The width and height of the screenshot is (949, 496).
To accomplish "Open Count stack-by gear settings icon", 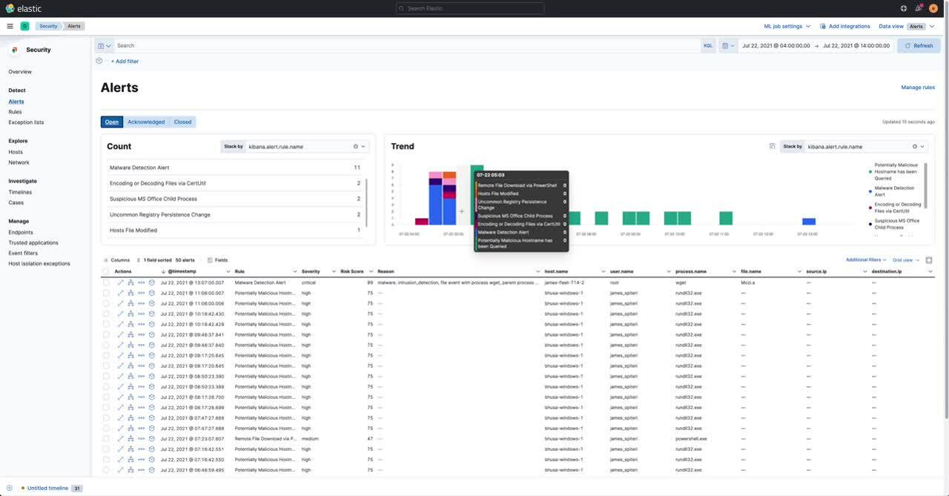I will (x=356, y=146).
